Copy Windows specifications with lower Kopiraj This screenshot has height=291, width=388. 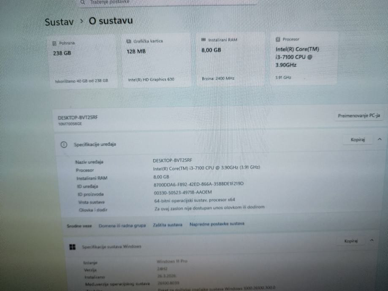point(351,241)
